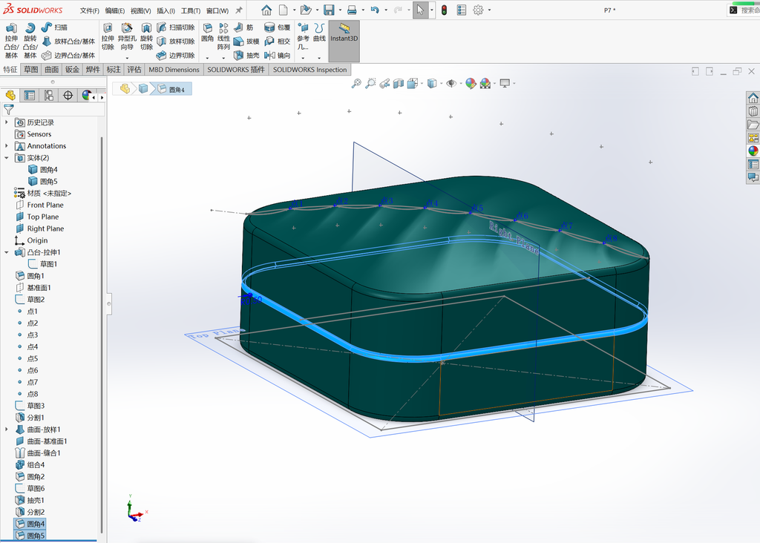The image size is (760, 543).
Task: Pin the menu bar with pushpin icon
Action: [239, 10]
